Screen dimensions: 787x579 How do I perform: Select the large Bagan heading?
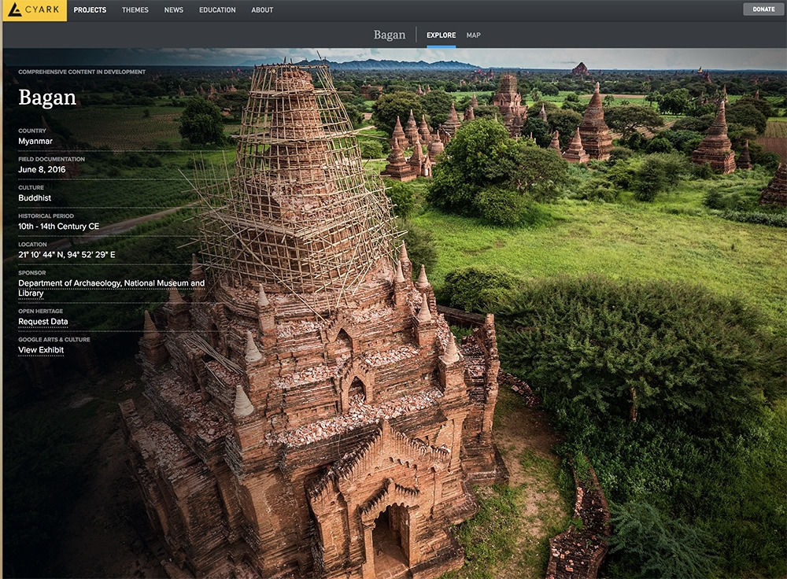pos(47,98)
